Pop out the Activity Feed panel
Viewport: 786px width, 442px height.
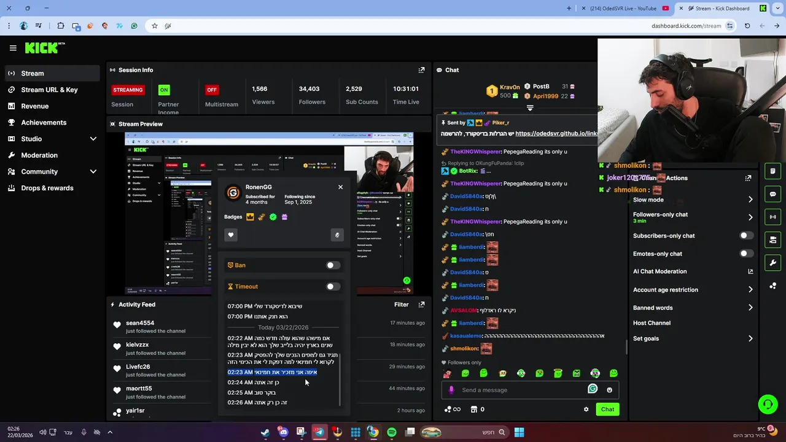(421, 304)
